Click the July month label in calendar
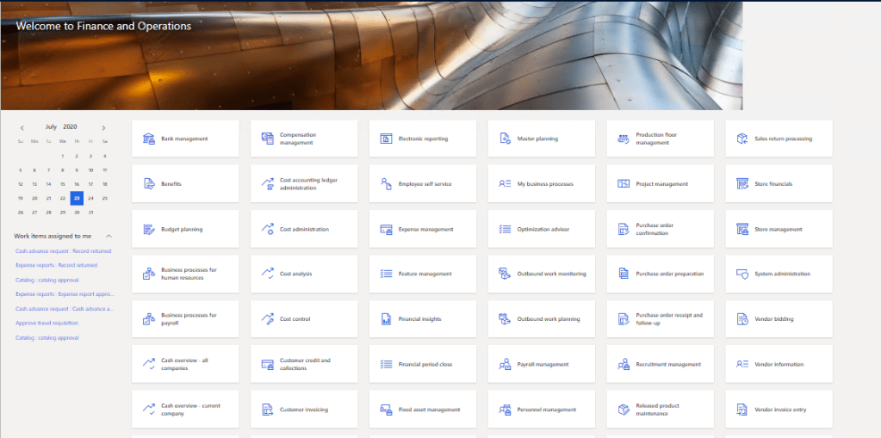 pos(51,127)
